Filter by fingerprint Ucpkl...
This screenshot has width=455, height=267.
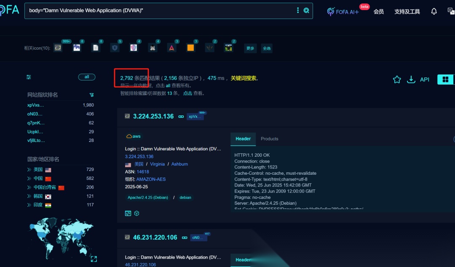point(35,132)
